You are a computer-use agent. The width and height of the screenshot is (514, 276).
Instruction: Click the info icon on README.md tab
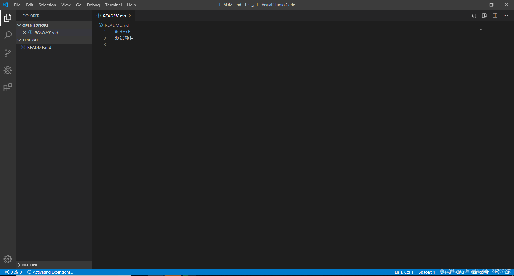[99, 16]
